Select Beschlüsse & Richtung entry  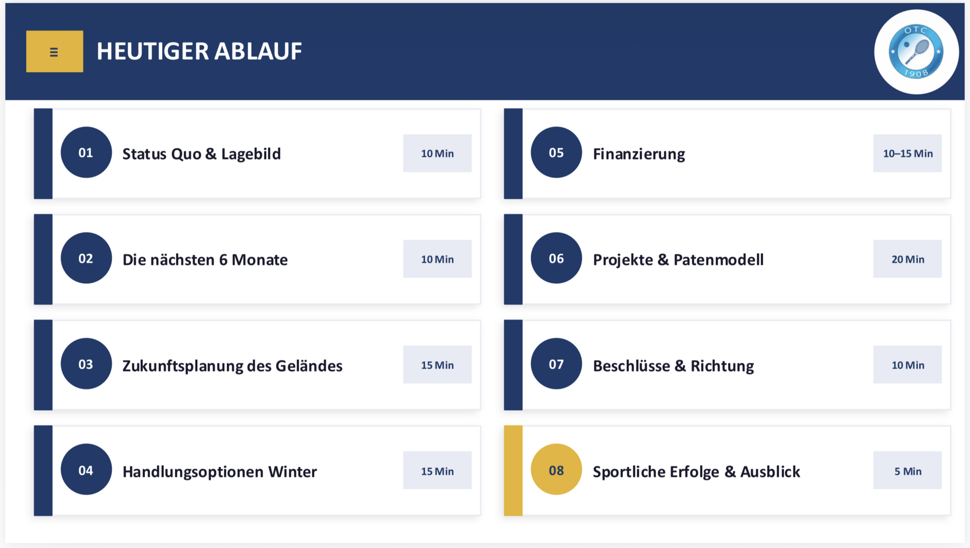pos(673,366)
